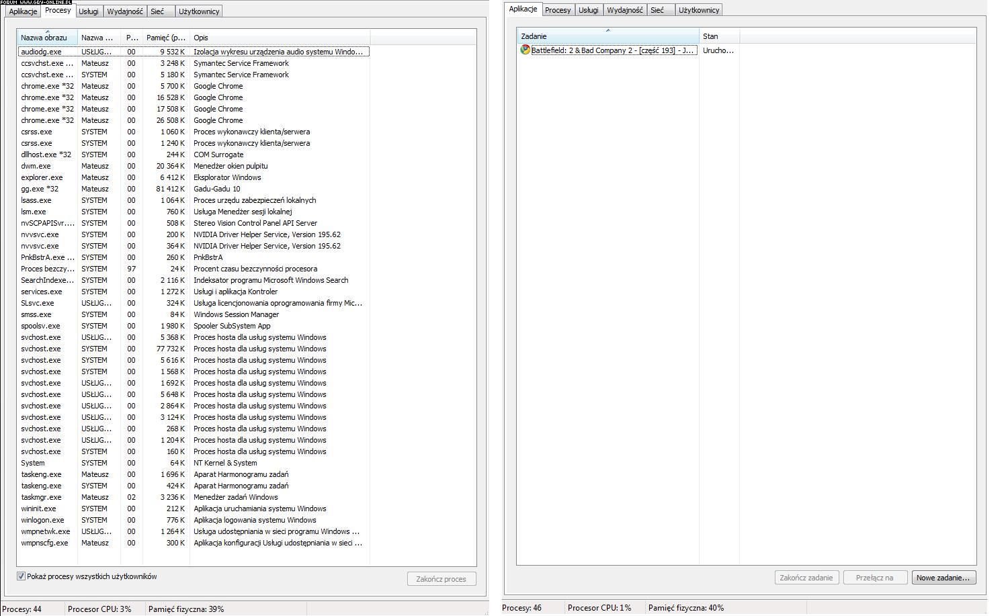Image resolution: width=1008 pixels, height=616 pixels.
Task: Click '77 732 K' svchost memory value
Action: 171,349
